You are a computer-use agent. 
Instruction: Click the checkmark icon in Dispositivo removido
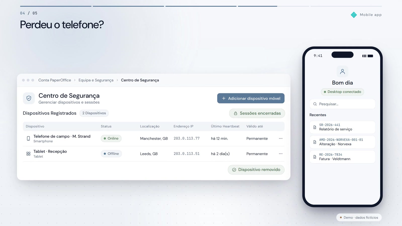pyautogui.click(x=234, y=170)
